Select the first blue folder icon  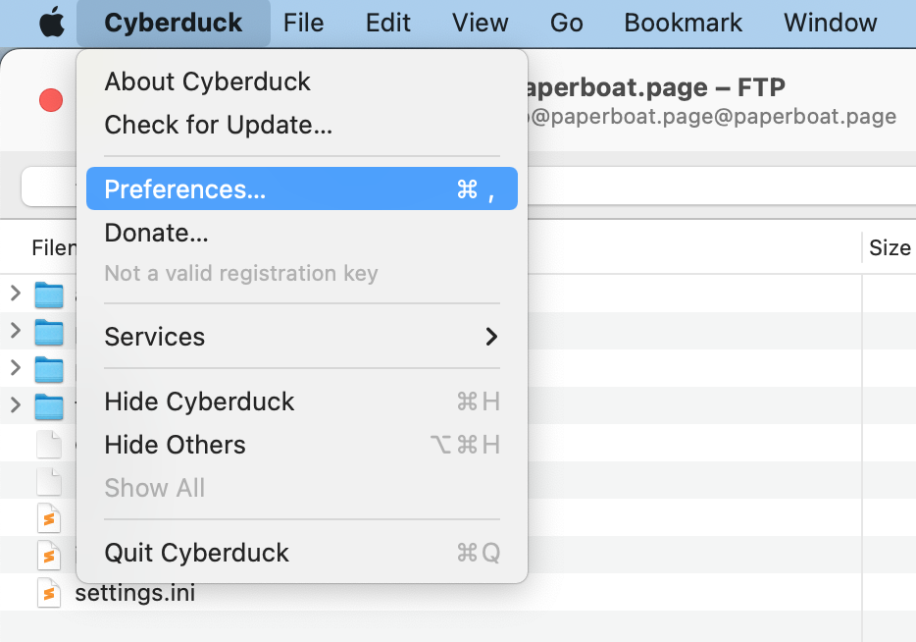[48, 294]
